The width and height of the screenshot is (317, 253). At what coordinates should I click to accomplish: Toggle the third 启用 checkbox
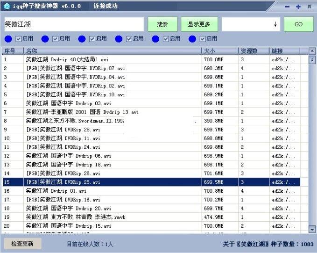click(x=92, y=39)
